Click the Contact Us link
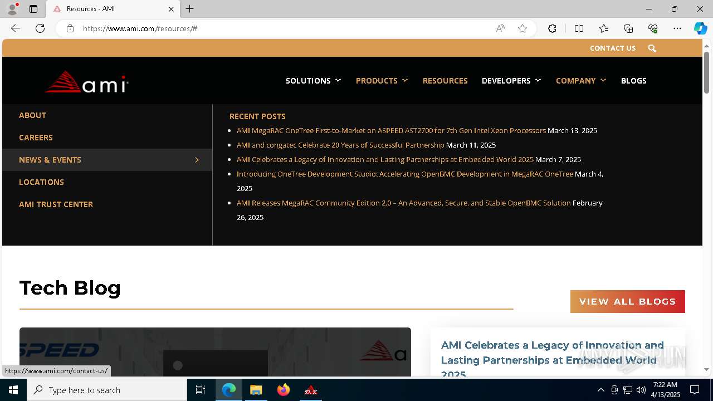The image size is (713, 401). pyautogui.click(x=613, y=48)
